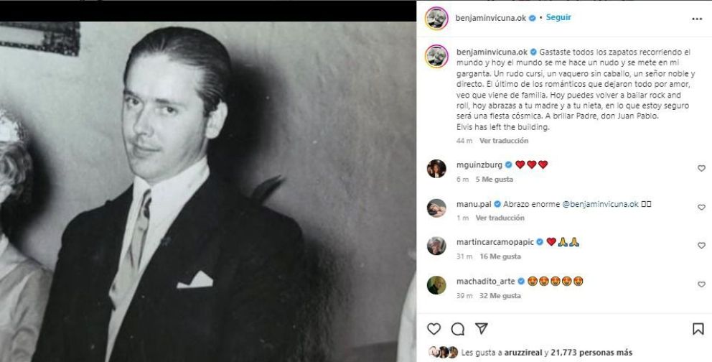Open mguinzburg's profile picture
This screenshot has height=362, width=712.
pos(436,168)
